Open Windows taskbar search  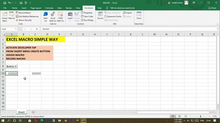(9, 121)
